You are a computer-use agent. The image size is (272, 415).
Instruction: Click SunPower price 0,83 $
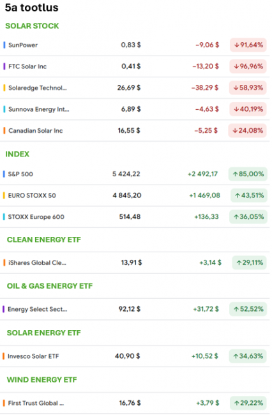click(x=131, y=45)
